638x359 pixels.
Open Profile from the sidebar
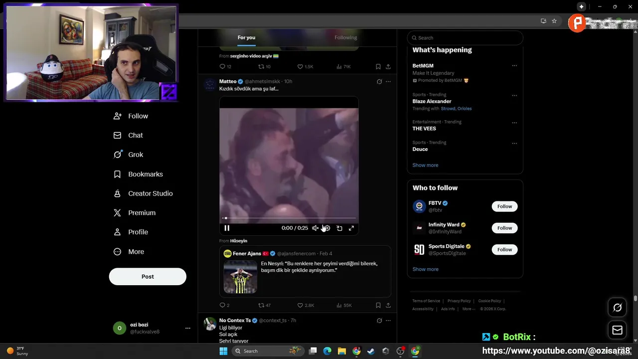[131, 232]
